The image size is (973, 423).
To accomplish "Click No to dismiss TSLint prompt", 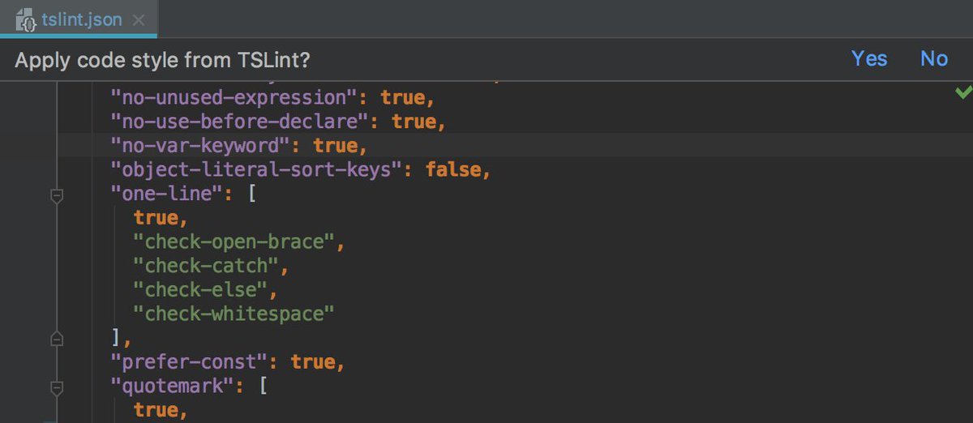I will coord(934,58).
